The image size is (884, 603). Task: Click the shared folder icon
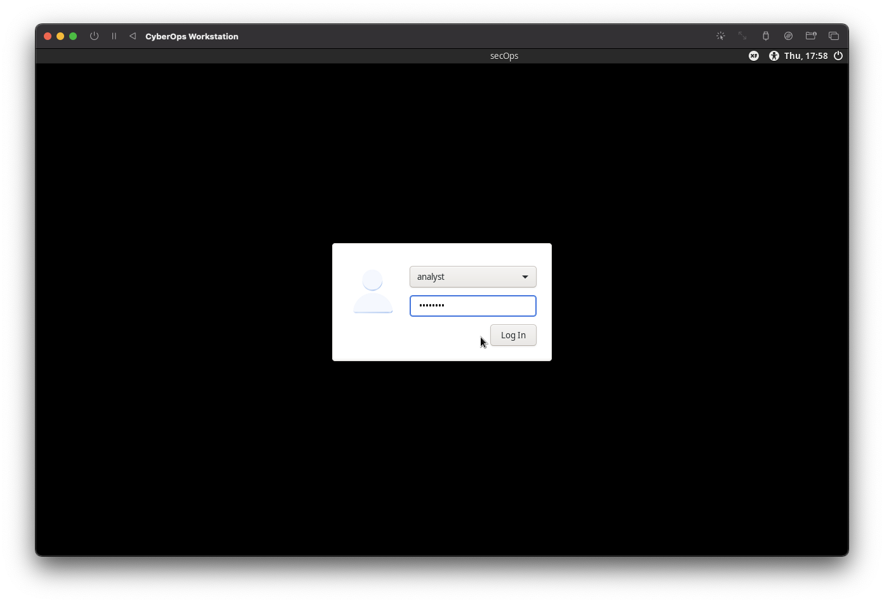pos(811,36)
